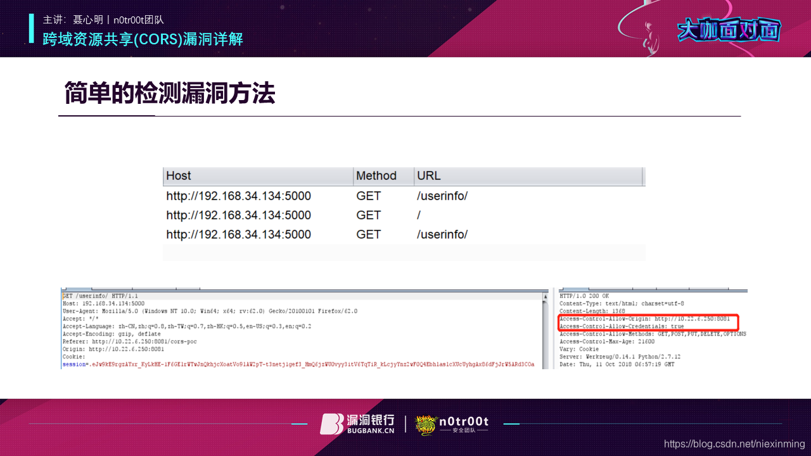The image size is (811, 456).
Task: Click the title 跨域资源共享(CORS)漏洞详解
Action: tap(143, 39)
